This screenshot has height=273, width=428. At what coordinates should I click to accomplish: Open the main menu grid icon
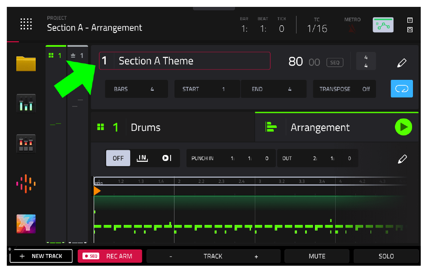point(26,24)
